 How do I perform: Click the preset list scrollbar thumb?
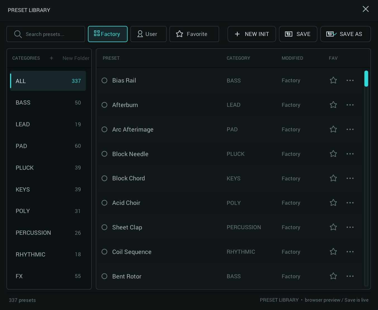tap(366, 79)
